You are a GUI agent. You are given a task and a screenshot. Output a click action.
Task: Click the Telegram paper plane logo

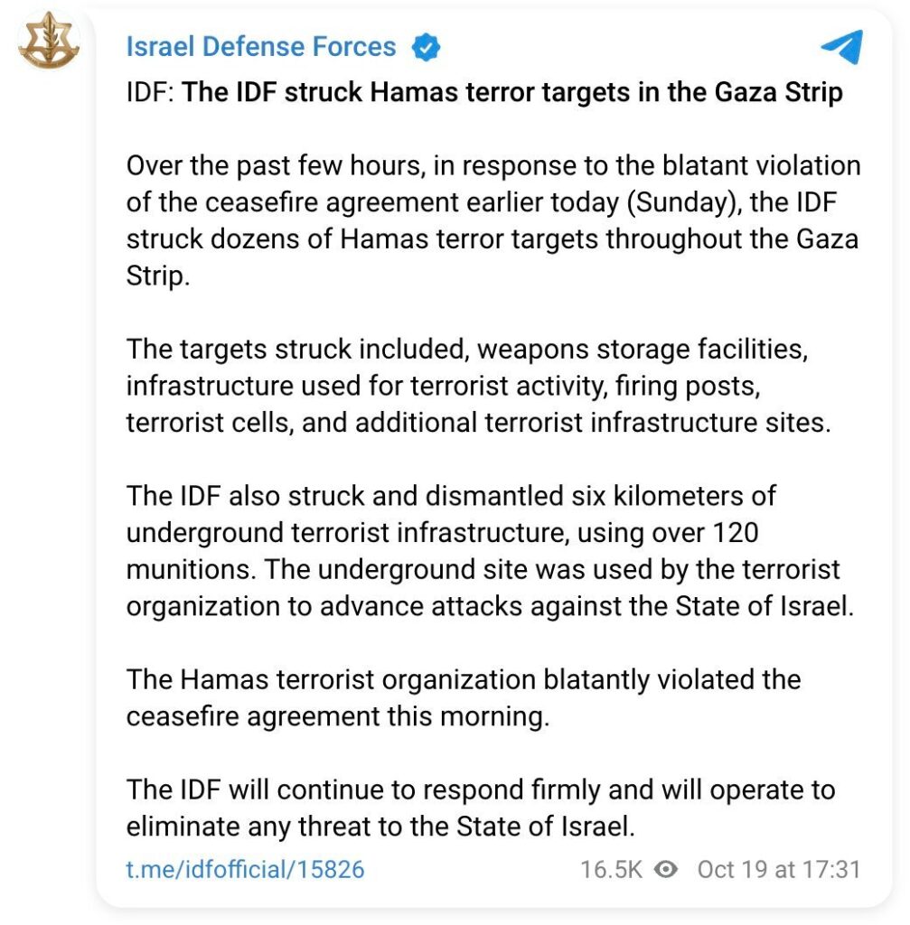click(x=841, y=46)
